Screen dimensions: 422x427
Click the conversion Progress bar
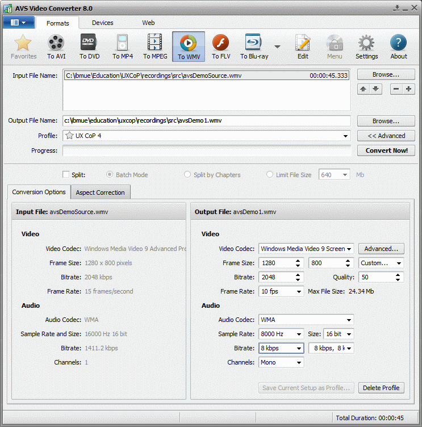207,150
